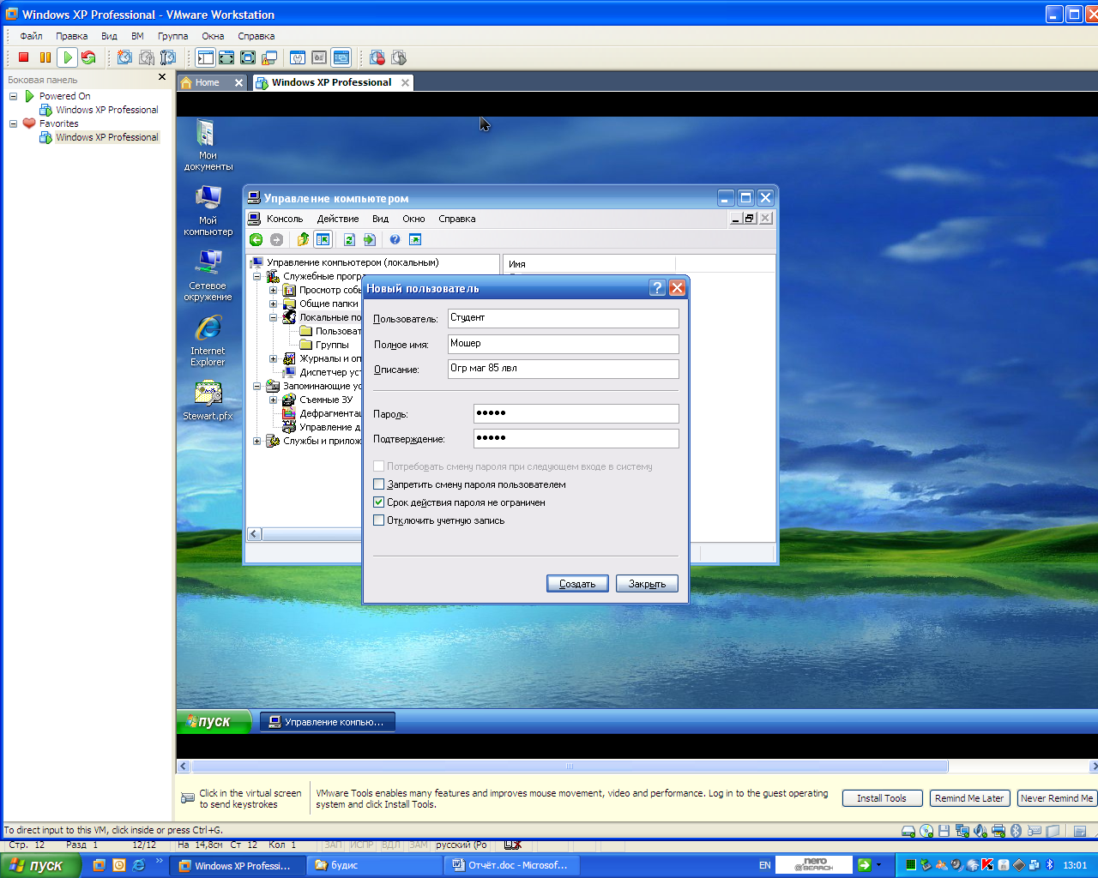Select the Internet Explorer desktop icon
This screenshot has height=878, width=1098.
[x=208, y=340]
